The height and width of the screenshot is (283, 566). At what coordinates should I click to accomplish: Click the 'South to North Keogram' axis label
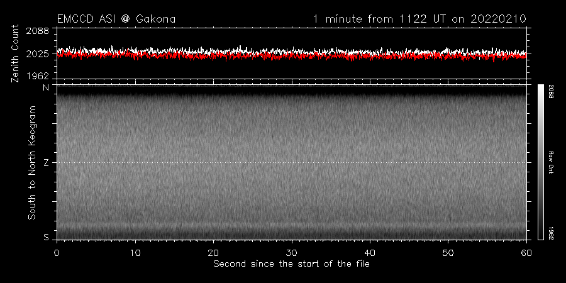point(32,162)
